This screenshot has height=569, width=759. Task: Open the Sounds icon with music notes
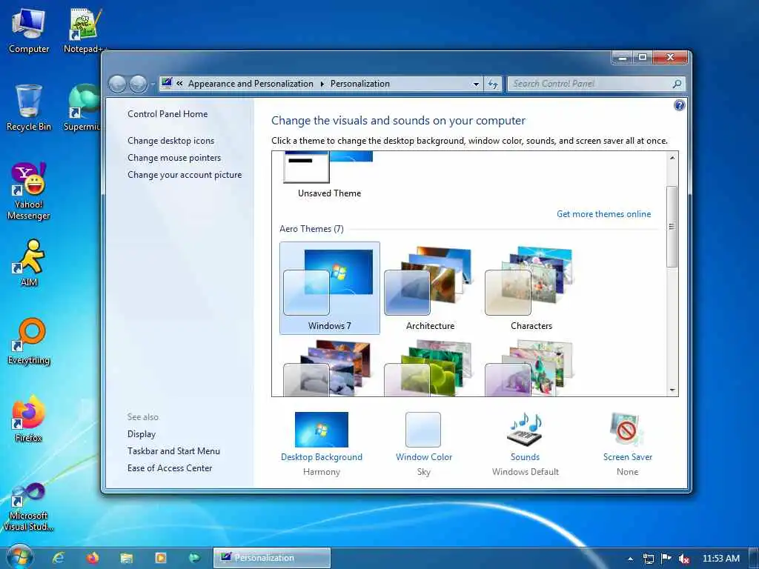click(x=526, y=429)
